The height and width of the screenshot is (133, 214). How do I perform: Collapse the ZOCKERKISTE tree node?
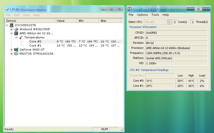[x=7, y=25]
